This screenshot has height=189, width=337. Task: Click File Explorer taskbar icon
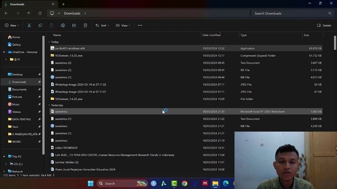215,183
